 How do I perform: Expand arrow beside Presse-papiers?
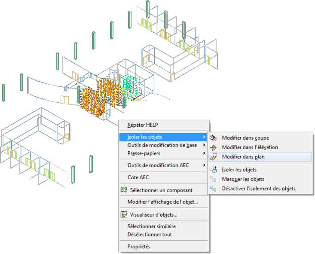click(204, 153)
